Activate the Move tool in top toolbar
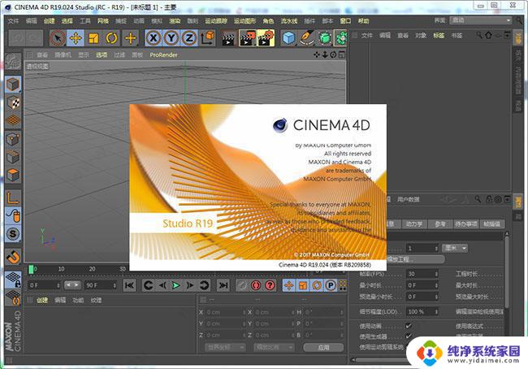Image resolution: width=528 pixels, height=369 pixels. coord(76,38)
